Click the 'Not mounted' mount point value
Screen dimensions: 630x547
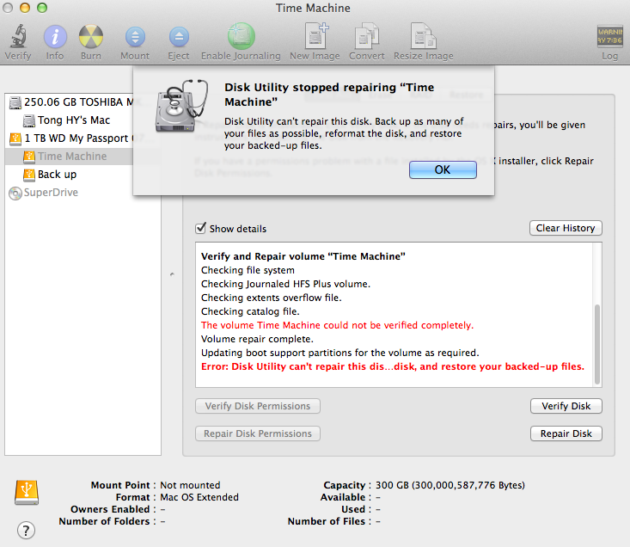[x=190, y=485]
